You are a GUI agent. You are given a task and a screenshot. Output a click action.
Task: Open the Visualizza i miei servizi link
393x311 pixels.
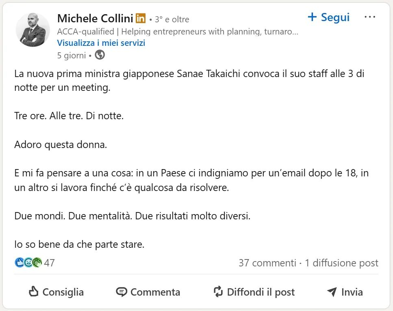click(x=101, y=43)
